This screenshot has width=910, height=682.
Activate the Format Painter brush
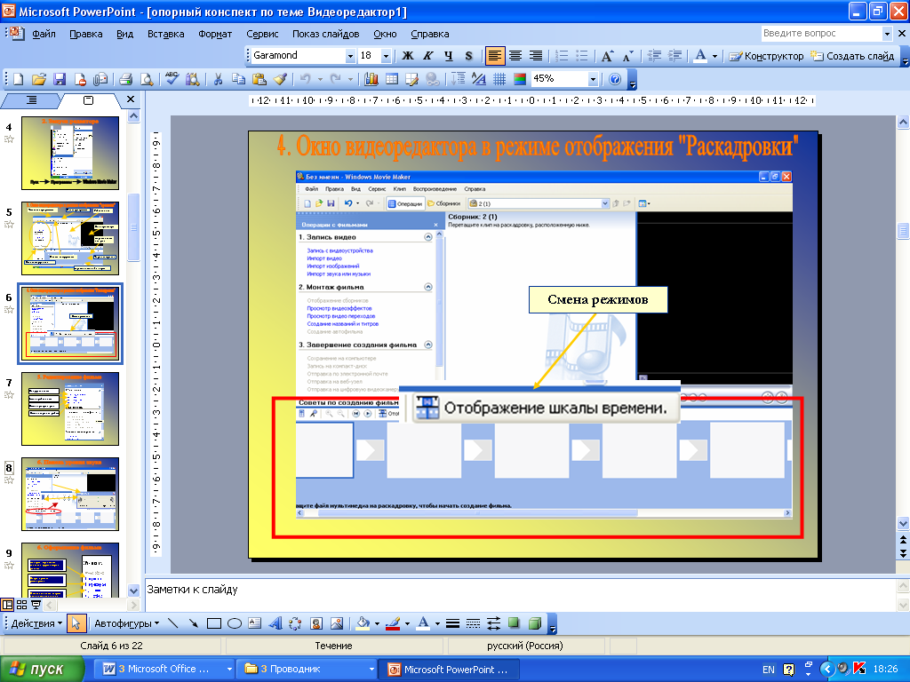click(x=280, y=79)
